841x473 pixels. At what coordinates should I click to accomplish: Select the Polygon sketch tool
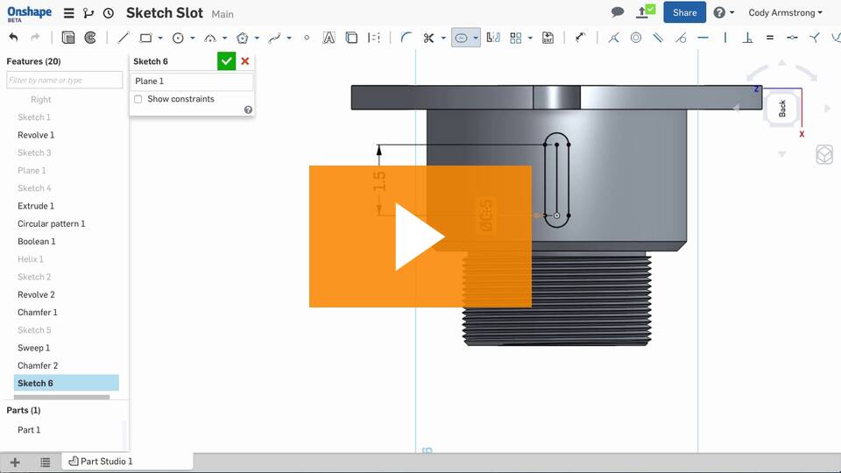pos(243,38)
